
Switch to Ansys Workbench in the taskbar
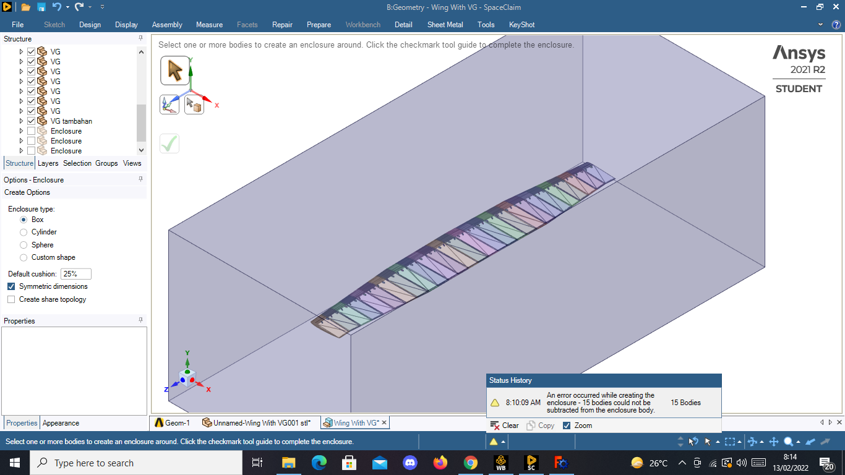[x=501, y=463]
